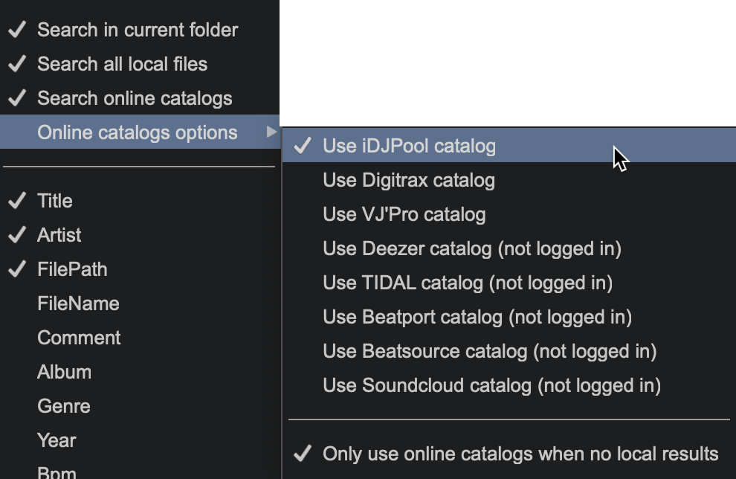
Task: Enable FileName search field
Action: click(x=78, y=304)
